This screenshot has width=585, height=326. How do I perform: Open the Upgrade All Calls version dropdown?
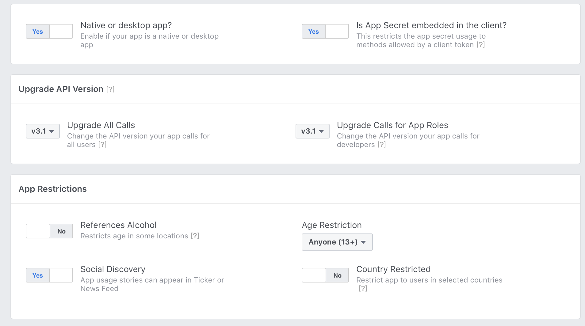point(43,131)
